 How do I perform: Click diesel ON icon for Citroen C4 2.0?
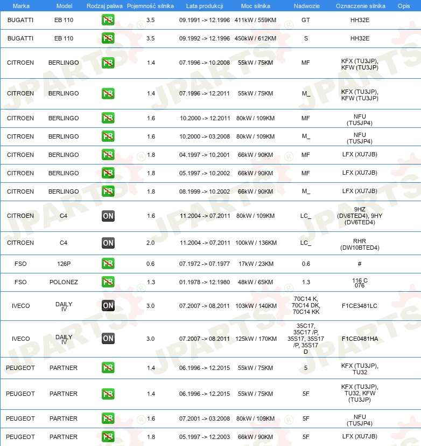point(108,243)
